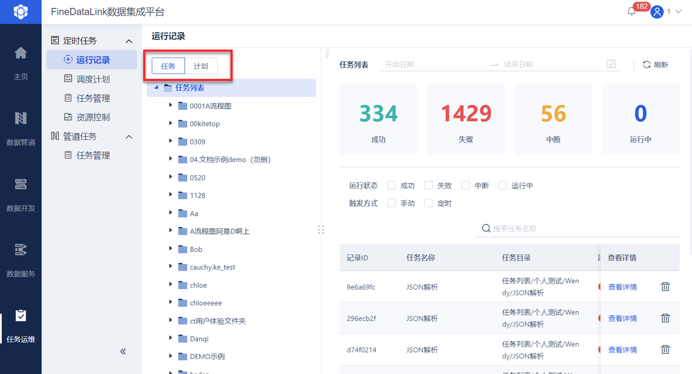Click the 334 成功 stat card
692x374 pixels.
(378, 119)
